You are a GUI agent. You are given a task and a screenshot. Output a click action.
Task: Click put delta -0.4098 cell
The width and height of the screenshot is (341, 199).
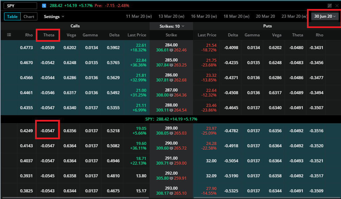pyautogui.click(x=231, y=48)
